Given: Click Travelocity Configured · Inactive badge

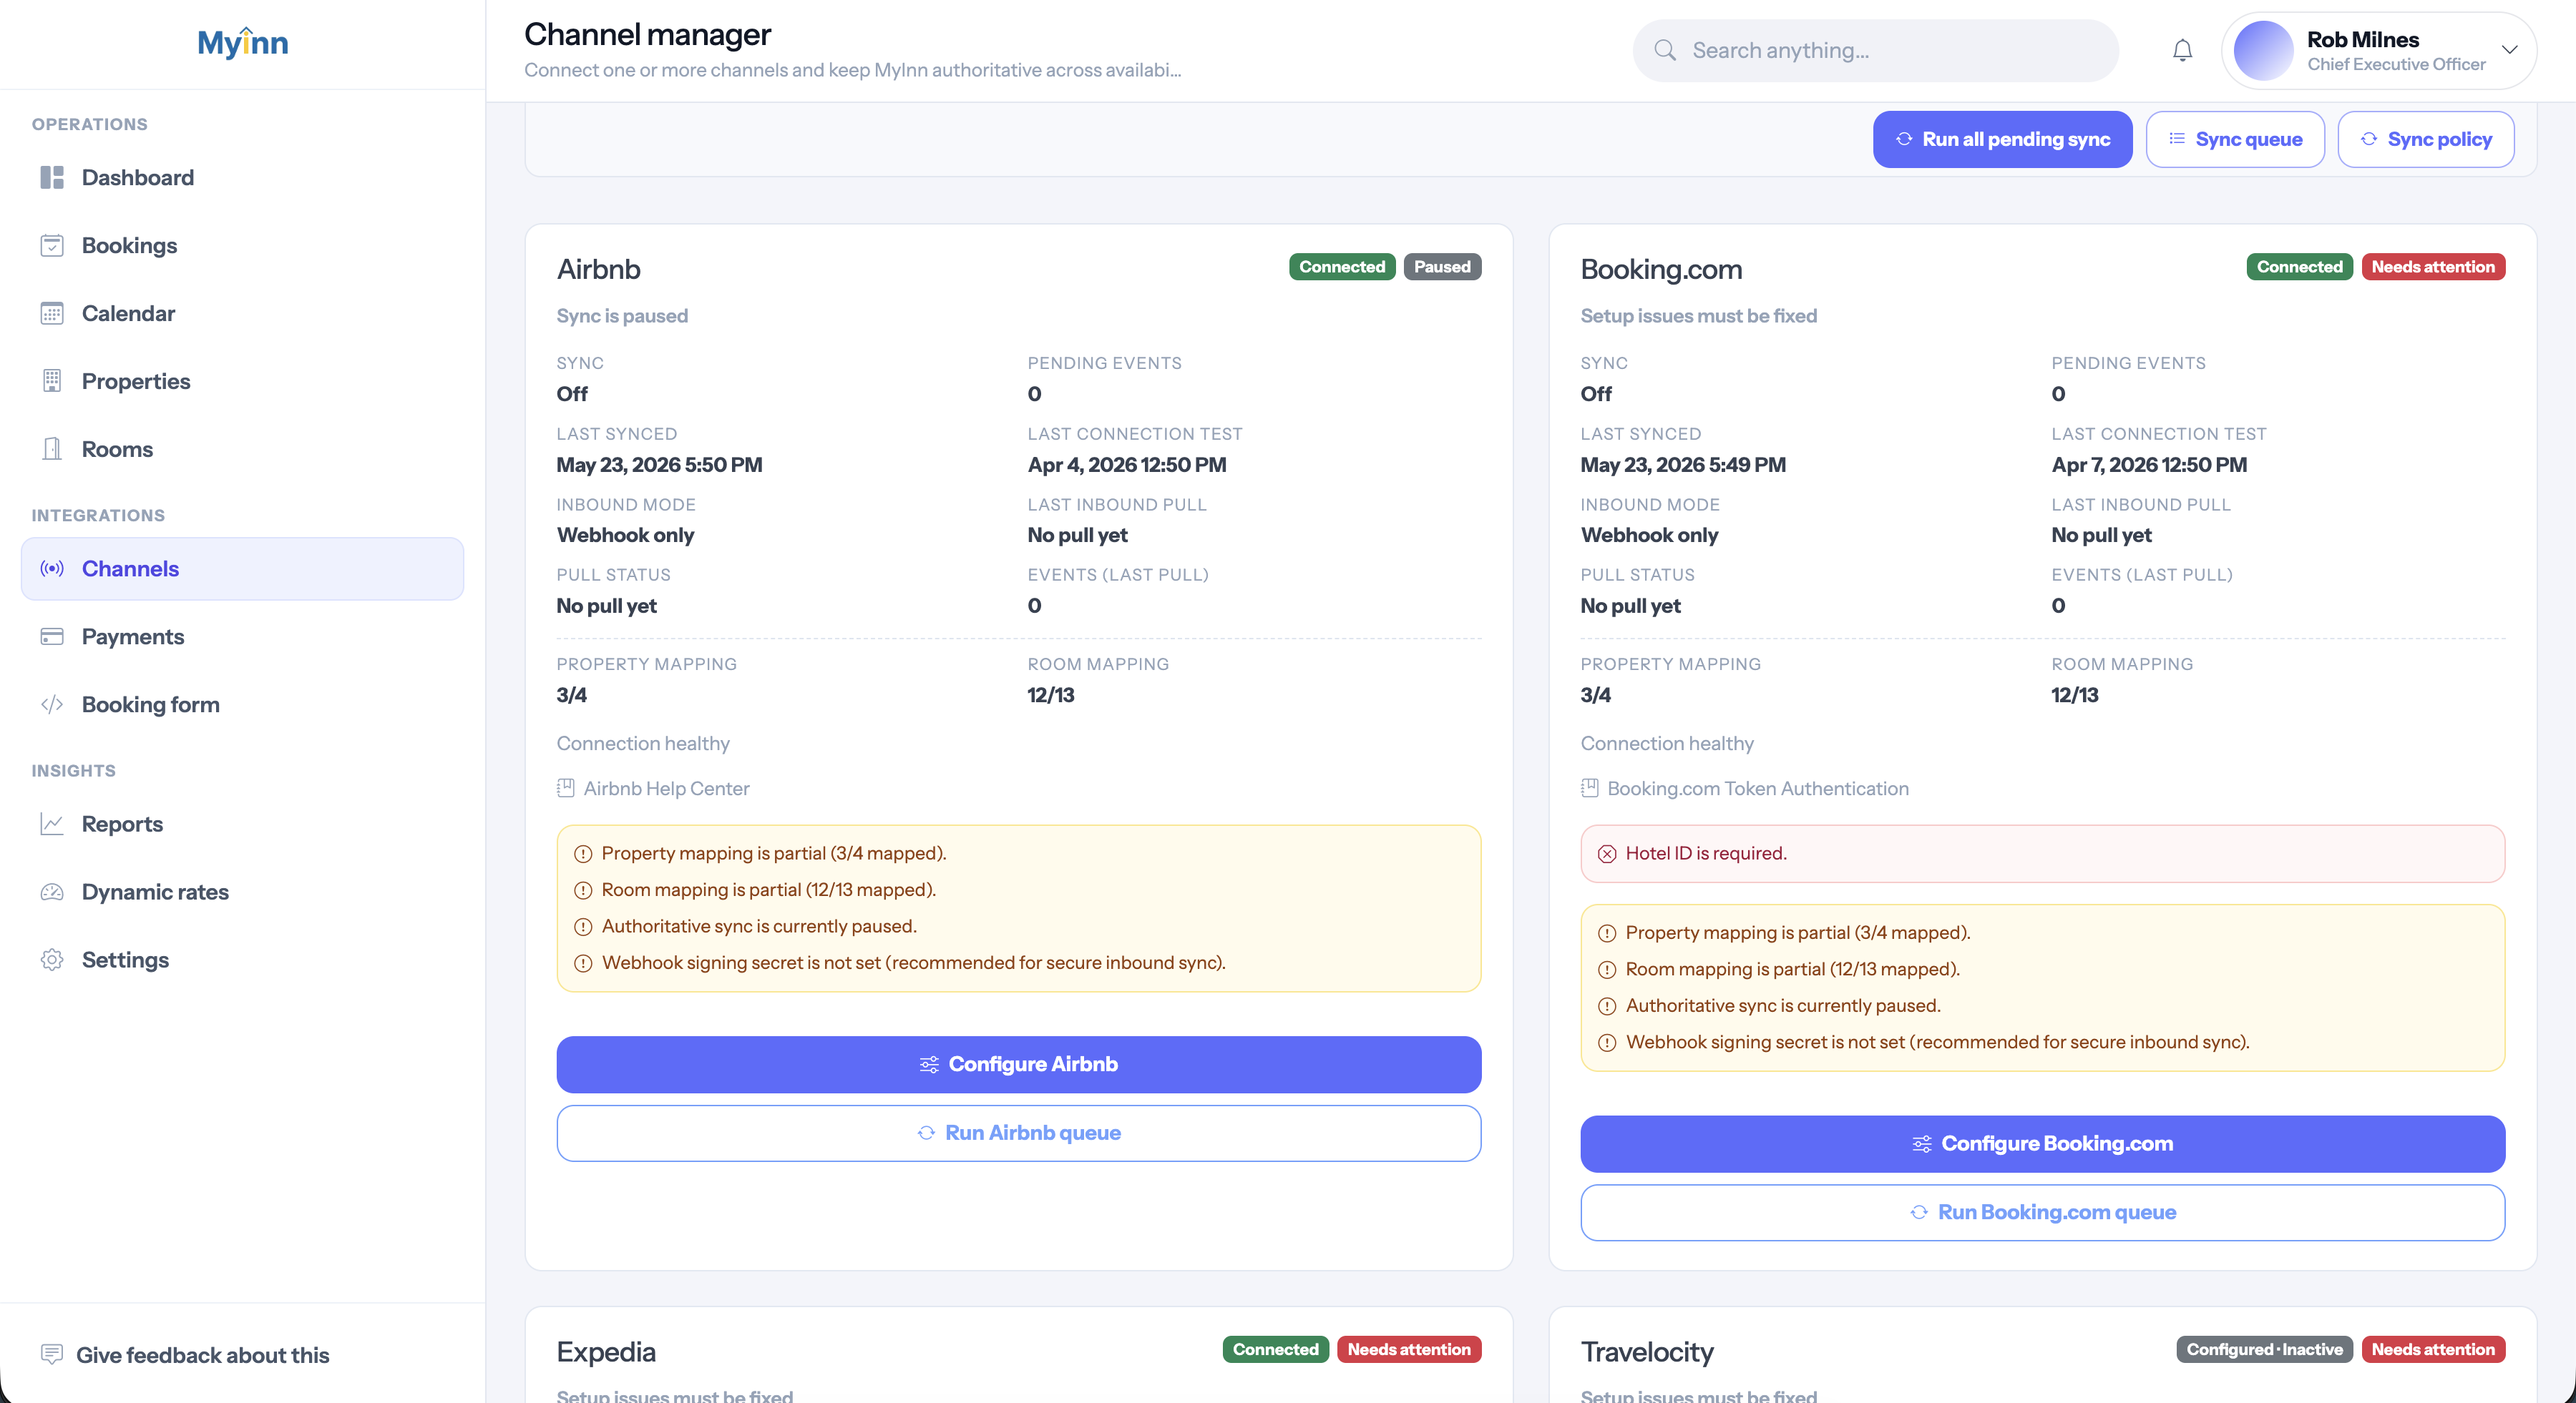Looking at the screenshot, I should click(x=2264, y=1349).
